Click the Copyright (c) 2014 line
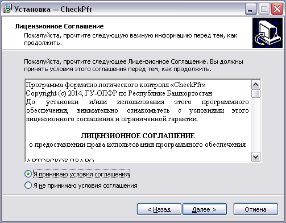 click(x=119, y=93)
